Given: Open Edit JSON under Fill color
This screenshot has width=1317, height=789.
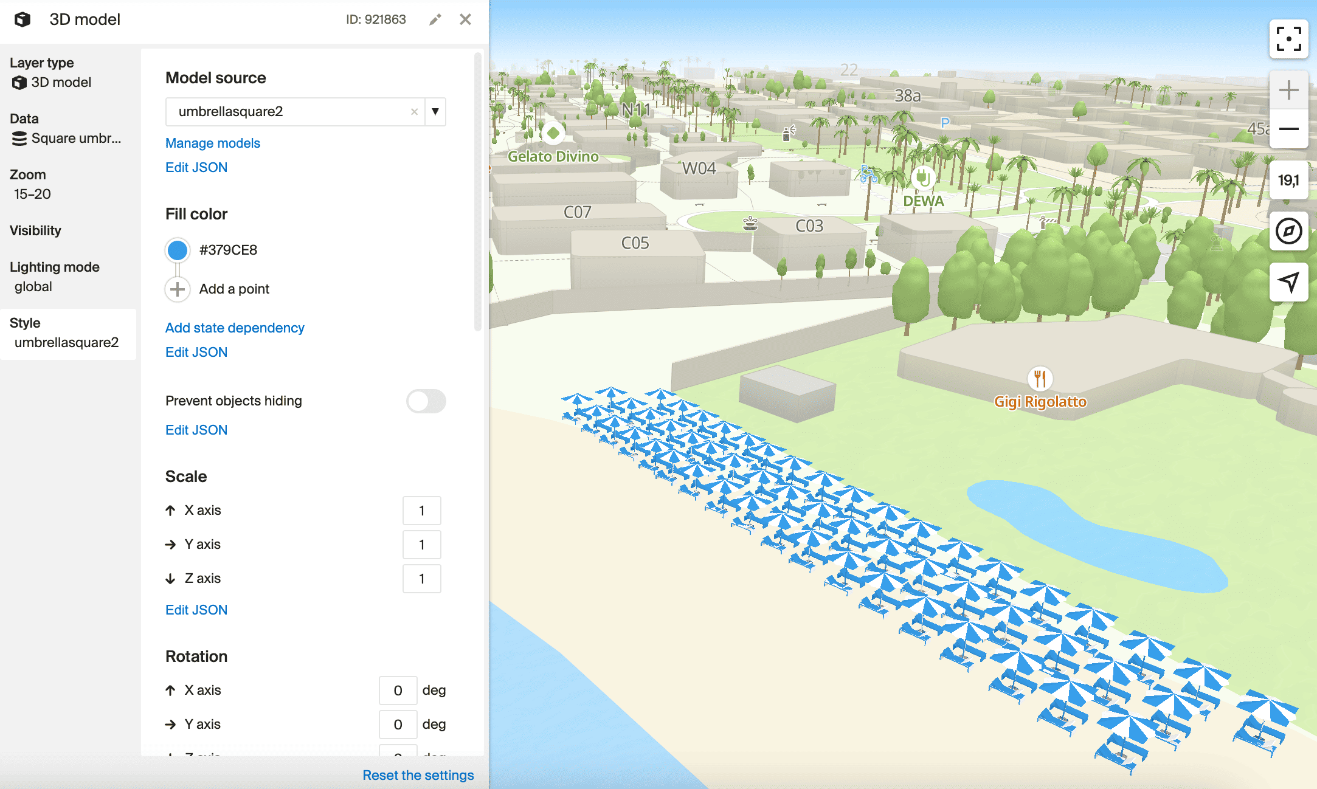Looking at the screenshot, I should pyautogui.click(x=196, y=352).
